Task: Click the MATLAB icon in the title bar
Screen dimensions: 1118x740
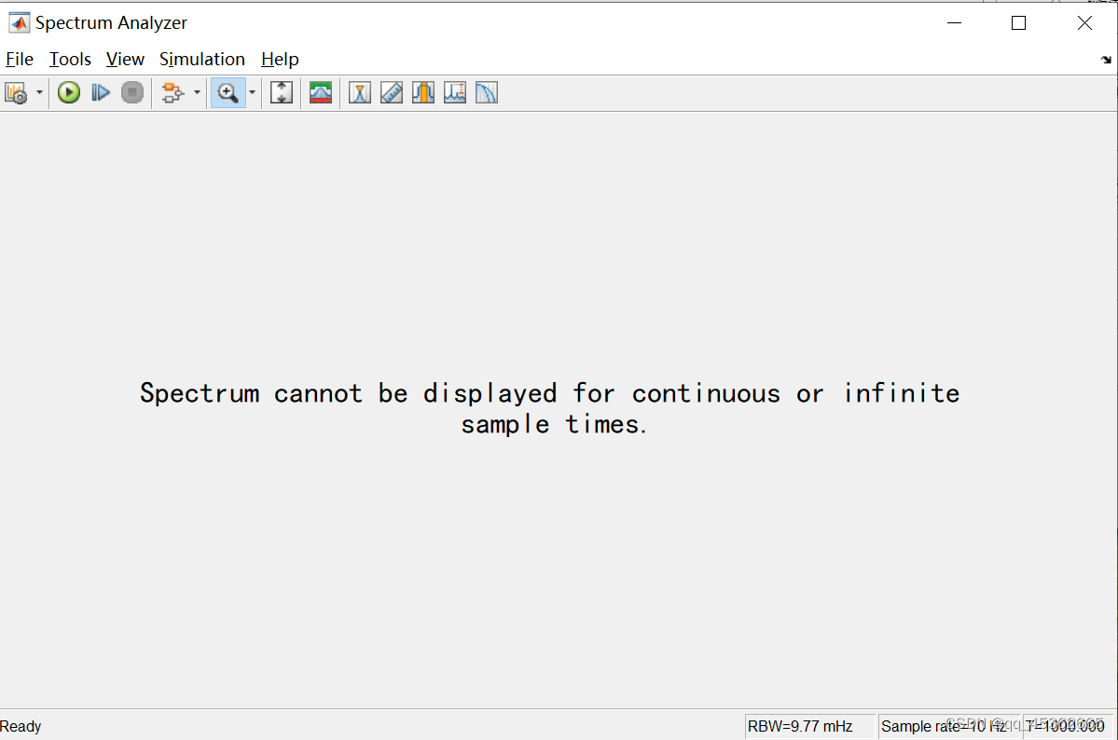Action: (x=20, y=22)
